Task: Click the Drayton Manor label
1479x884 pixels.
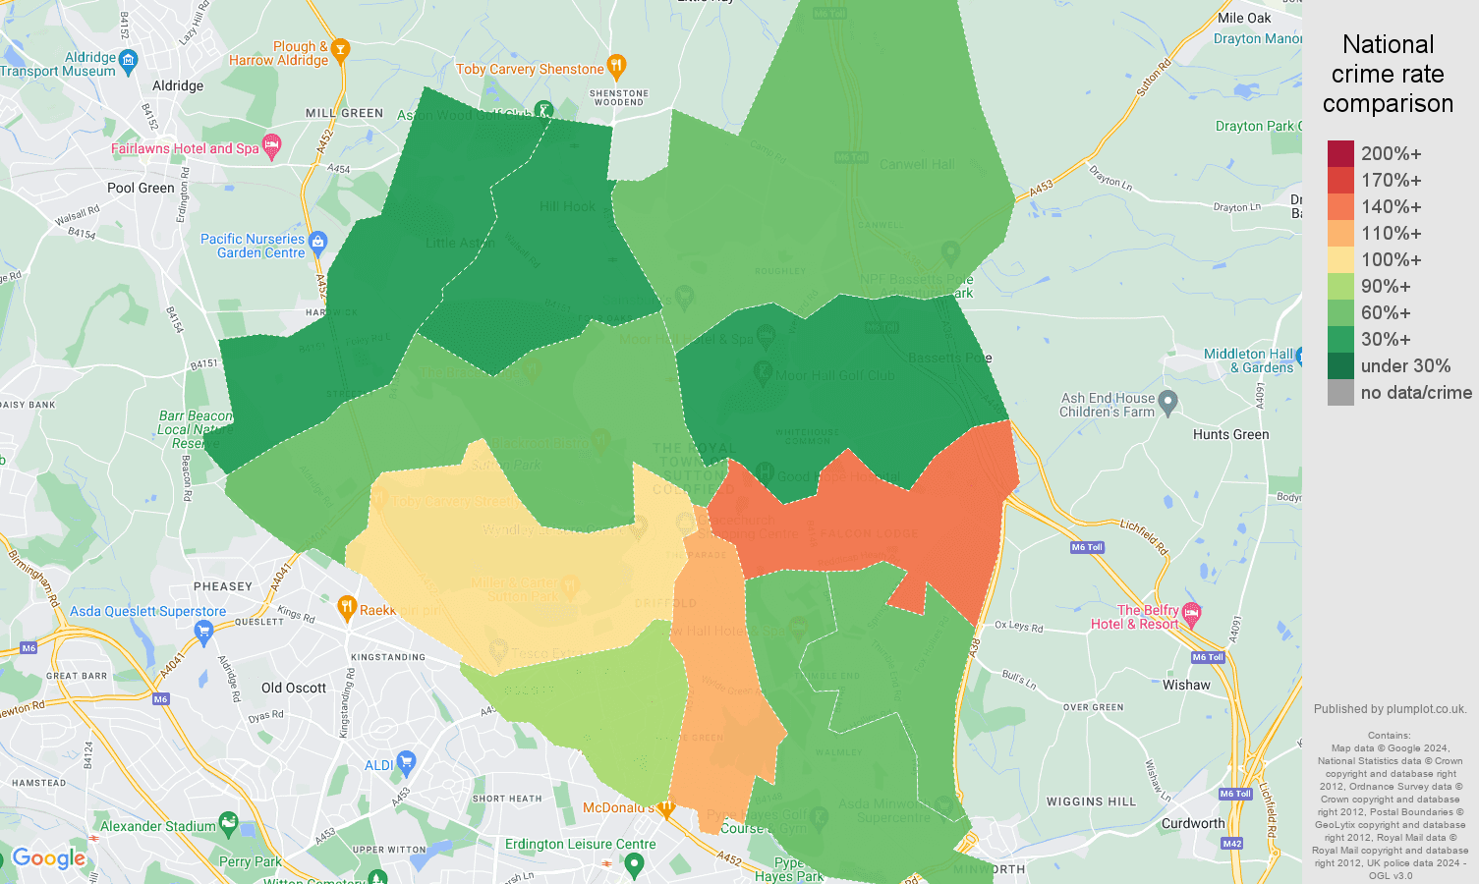Action: point(1258,38)
